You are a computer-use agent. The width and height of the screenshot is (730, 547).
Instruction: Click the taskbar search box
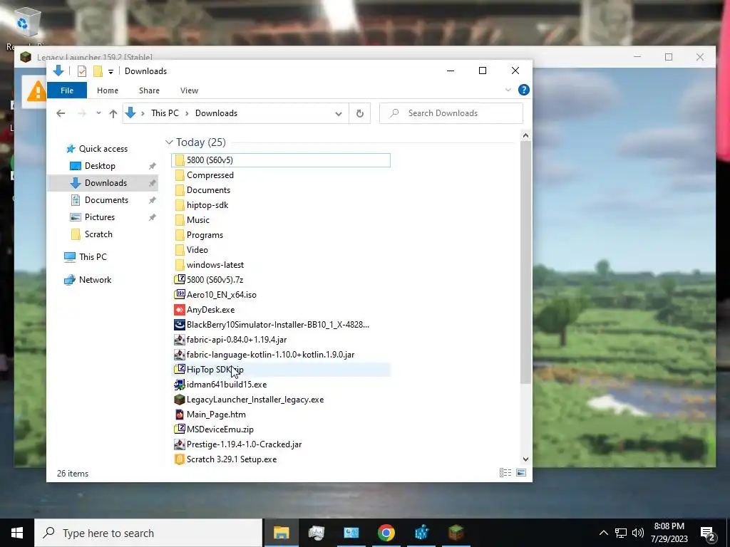(x=148, y=533)
